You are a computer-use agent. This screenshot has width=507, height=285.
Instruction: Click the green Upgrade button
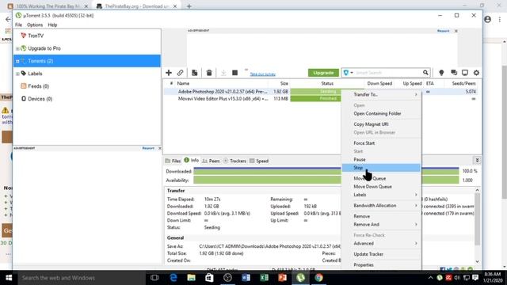click(x=323, y=73)
